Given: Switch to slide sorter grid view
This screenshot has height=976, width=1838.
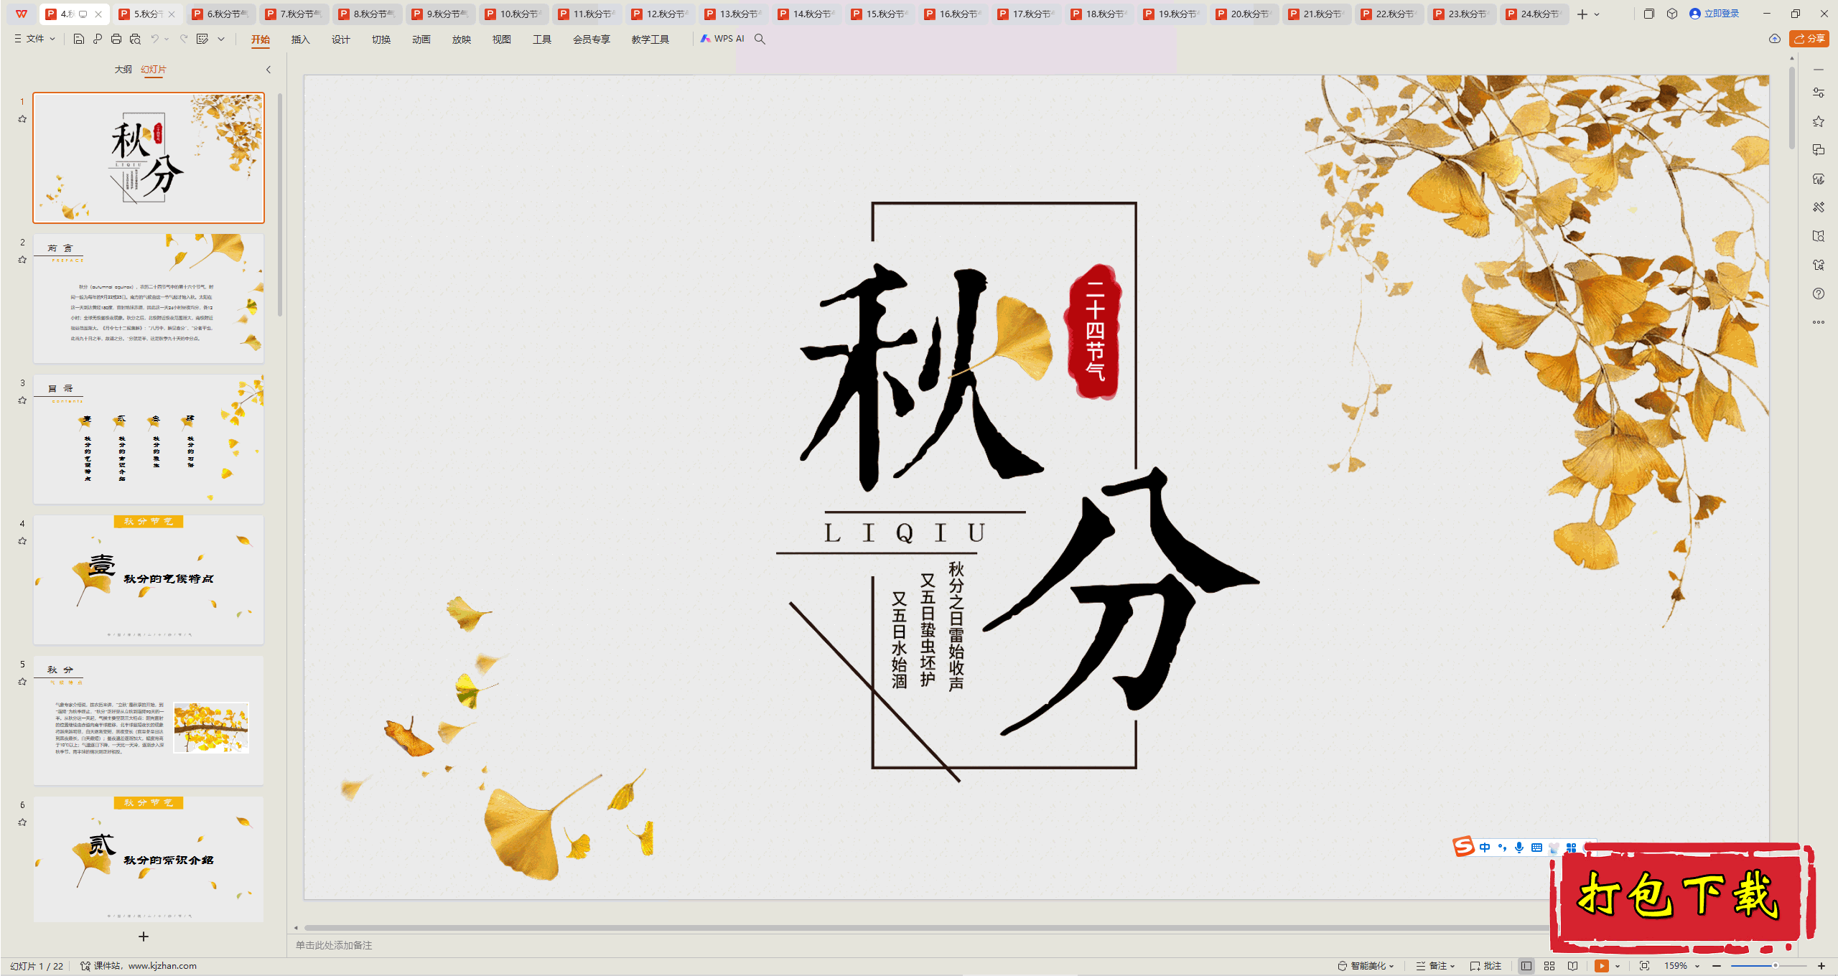Looking at the screenshot, I should click(x=1549, y=966).
